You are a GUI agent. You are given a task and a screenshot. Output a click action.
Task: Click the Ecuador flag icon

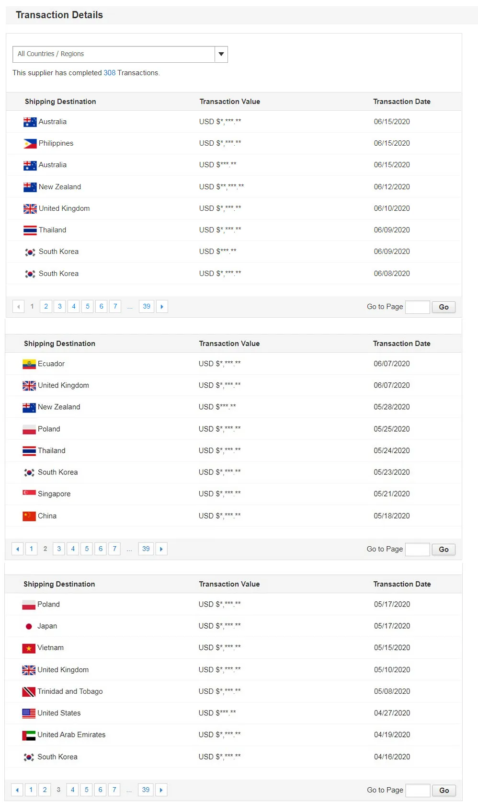coord(29,364)
